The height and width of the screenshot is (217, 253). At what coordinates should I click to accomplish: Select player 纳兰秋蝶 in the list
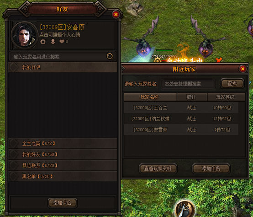click(x=181, y=119)
